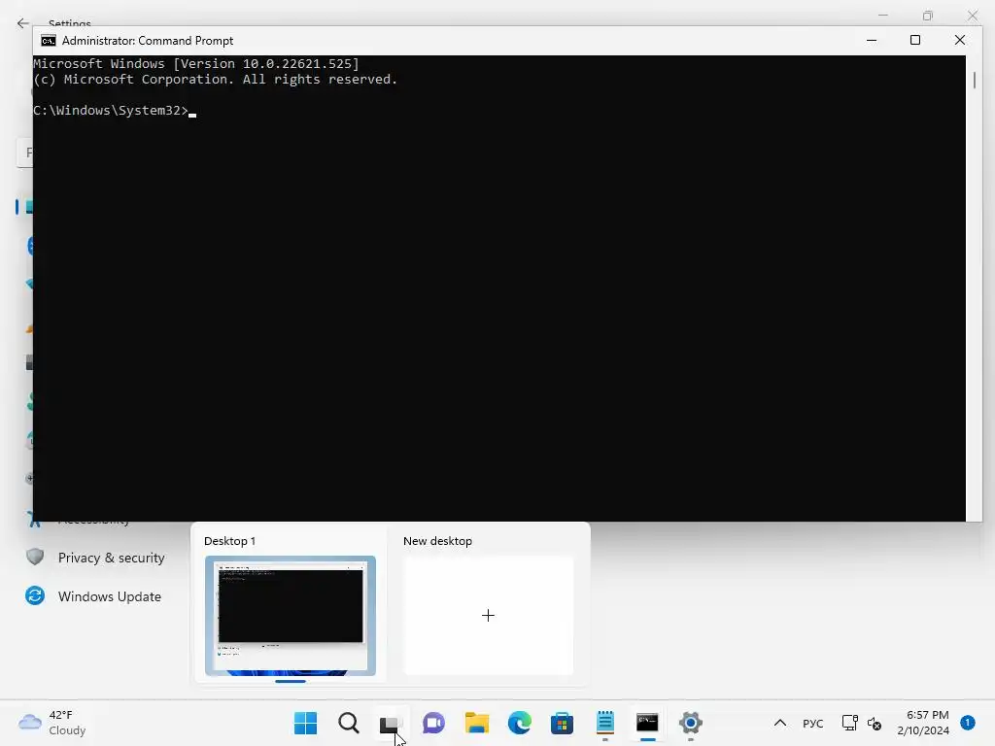Viewport: 995px width, 746px height.
Task: Create a New desktop with plus tile
Action: (x=488, y=615)
